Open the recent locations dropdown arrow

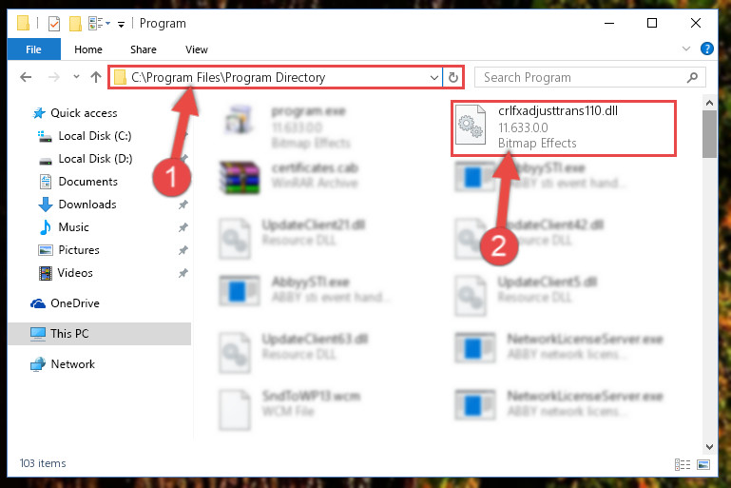pyautogui.click(x=76, y=77)
